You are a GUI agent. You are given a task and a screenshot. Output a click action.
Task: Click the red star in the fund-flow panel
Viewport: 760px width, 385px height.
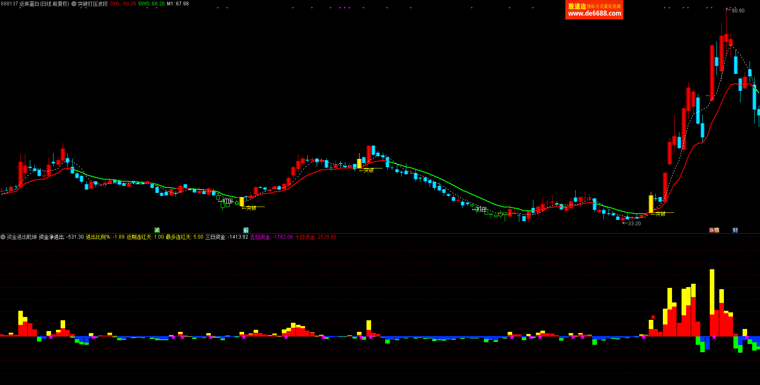point(653,317)
